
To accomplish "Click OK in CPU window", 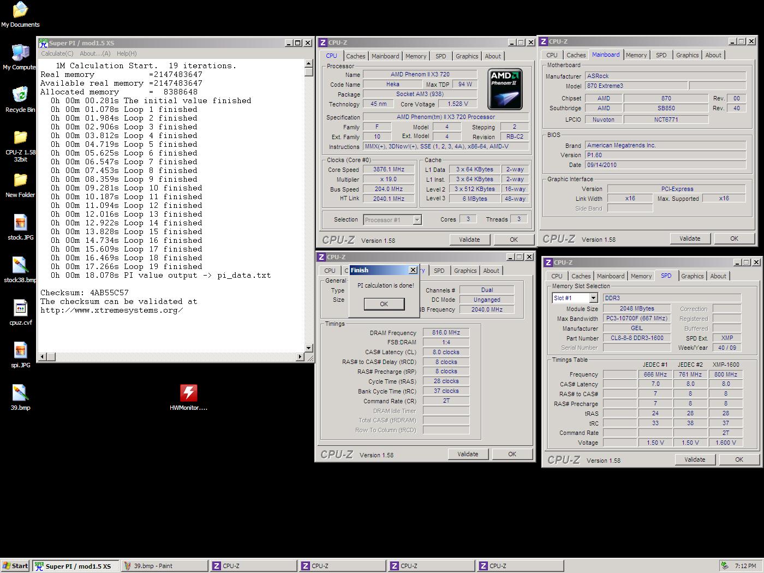I will point(514,240).
